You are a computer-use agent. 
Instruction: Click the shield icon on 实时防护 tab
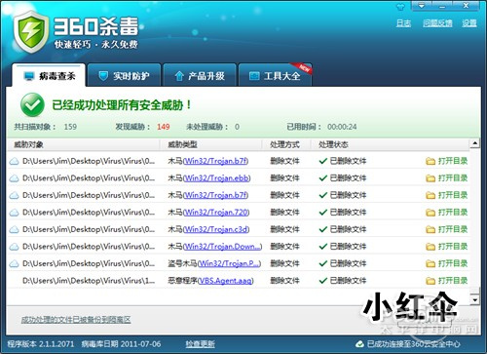pos(103,76)
